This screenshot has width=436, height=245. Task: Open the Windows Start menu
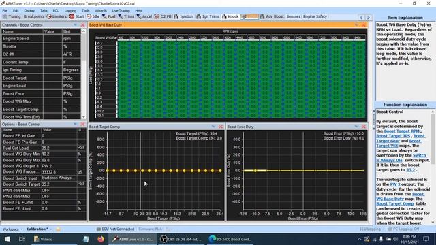7,239
